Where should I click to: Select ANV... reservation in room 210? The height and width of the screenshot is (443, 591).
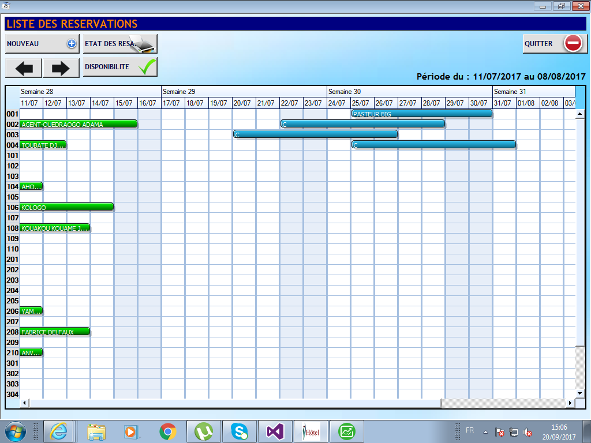point(31,352)
